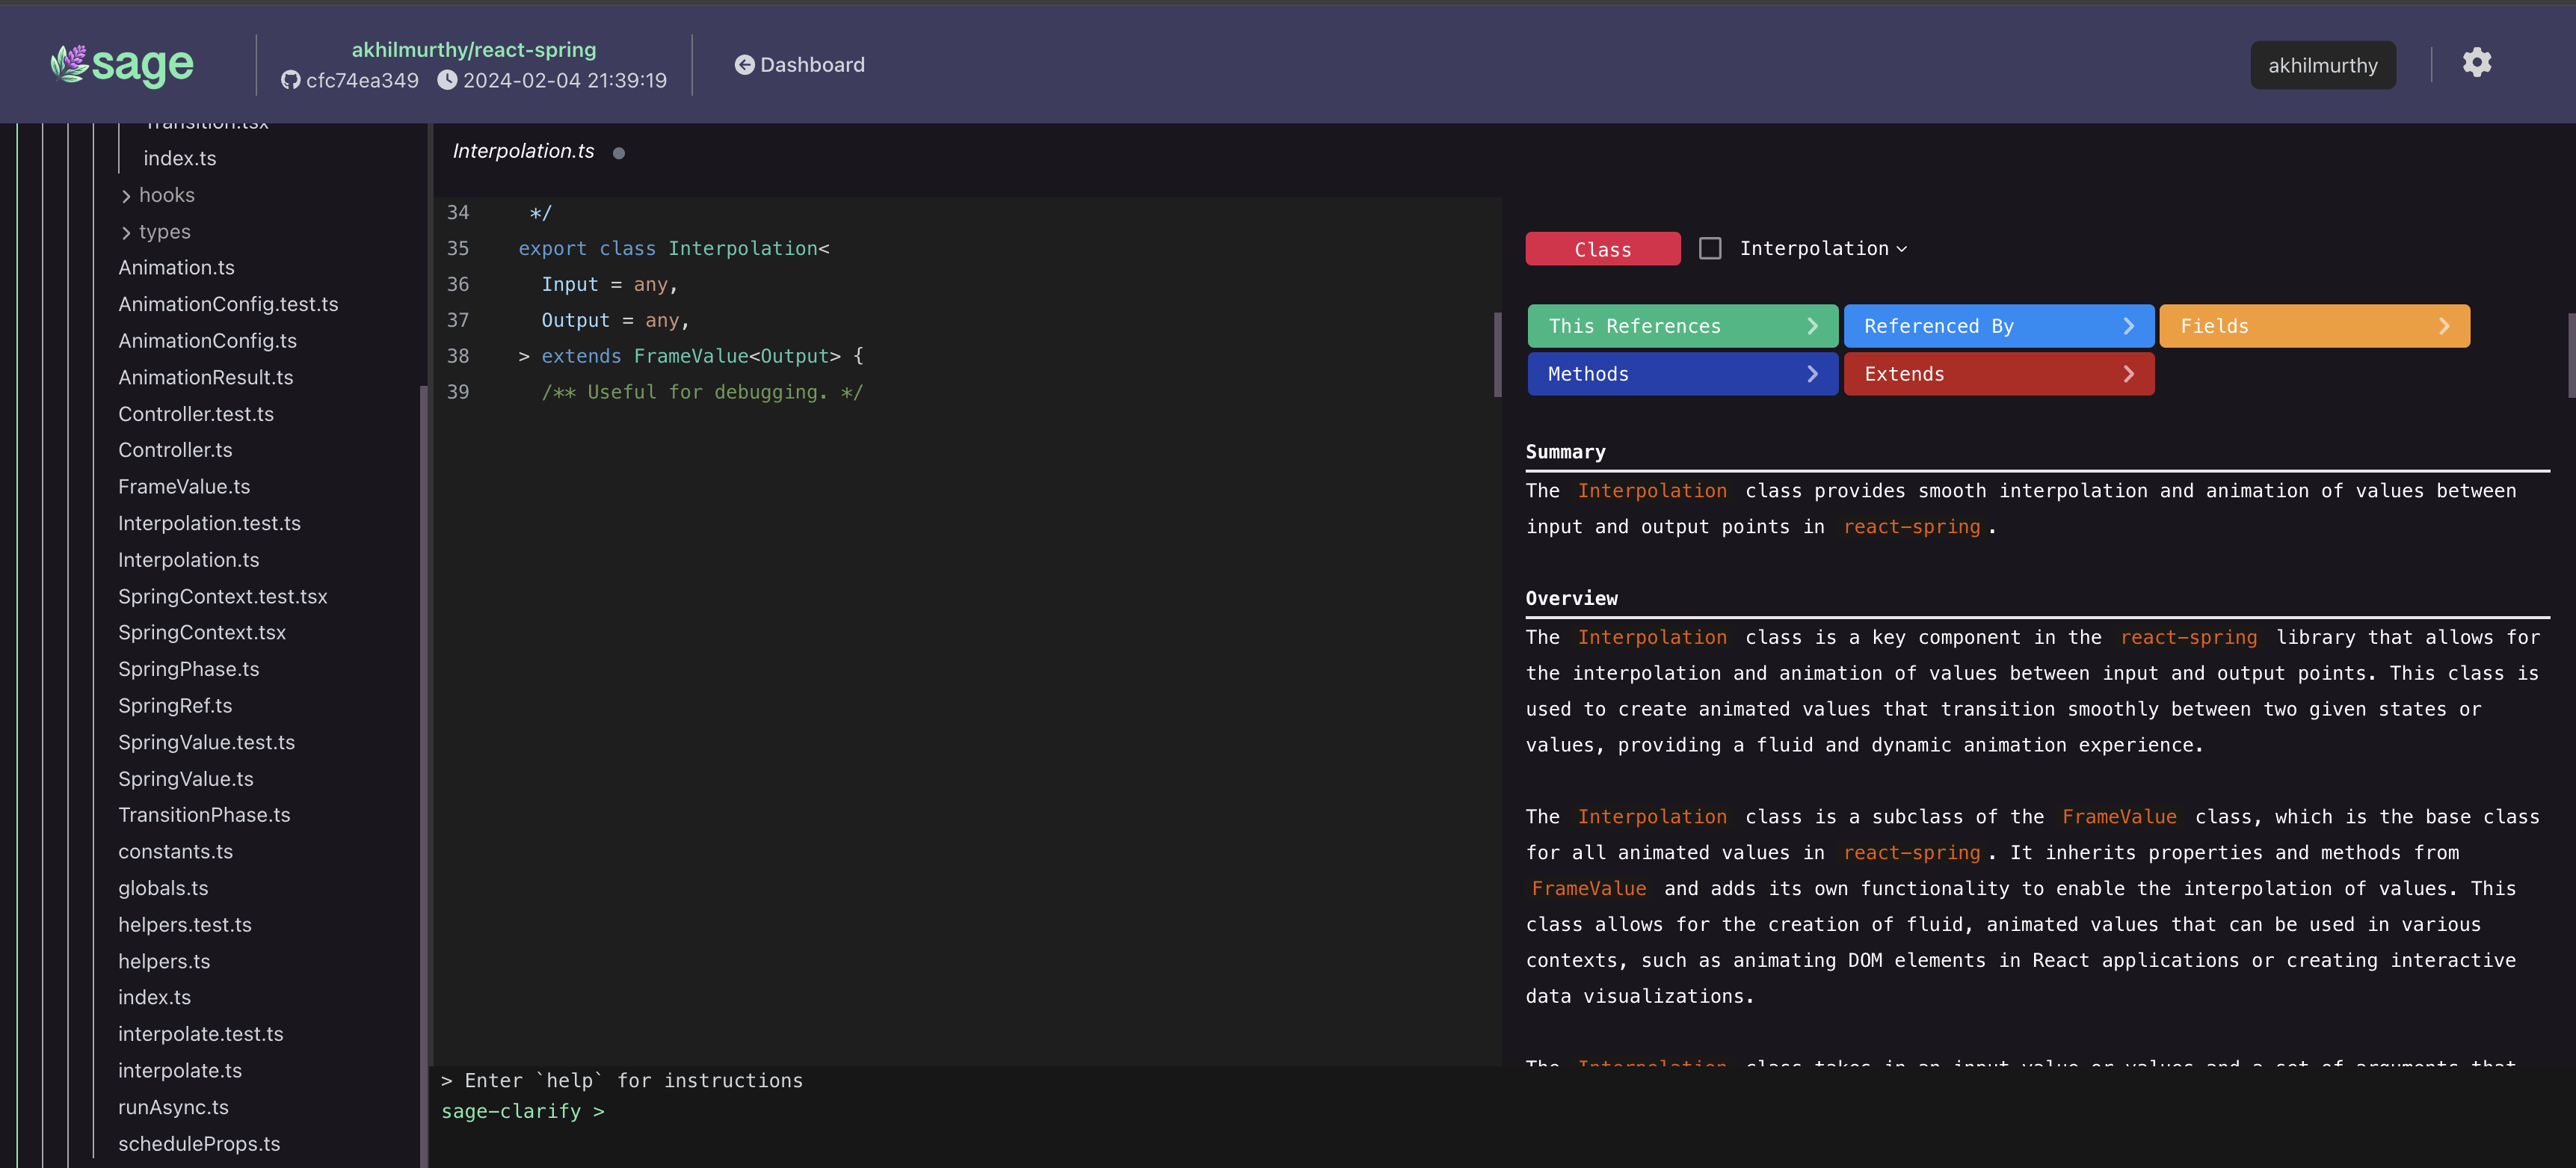Expand folded code at line 38
Image resolution: width=2576 pixels, height=1168 pixels.
pos(523,356)
